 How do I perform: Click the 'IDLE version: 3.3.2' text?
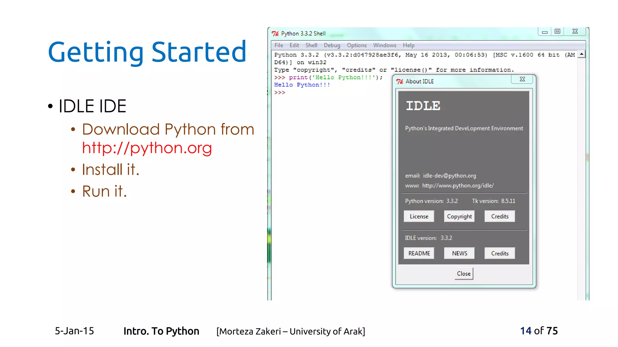[428, 238]
